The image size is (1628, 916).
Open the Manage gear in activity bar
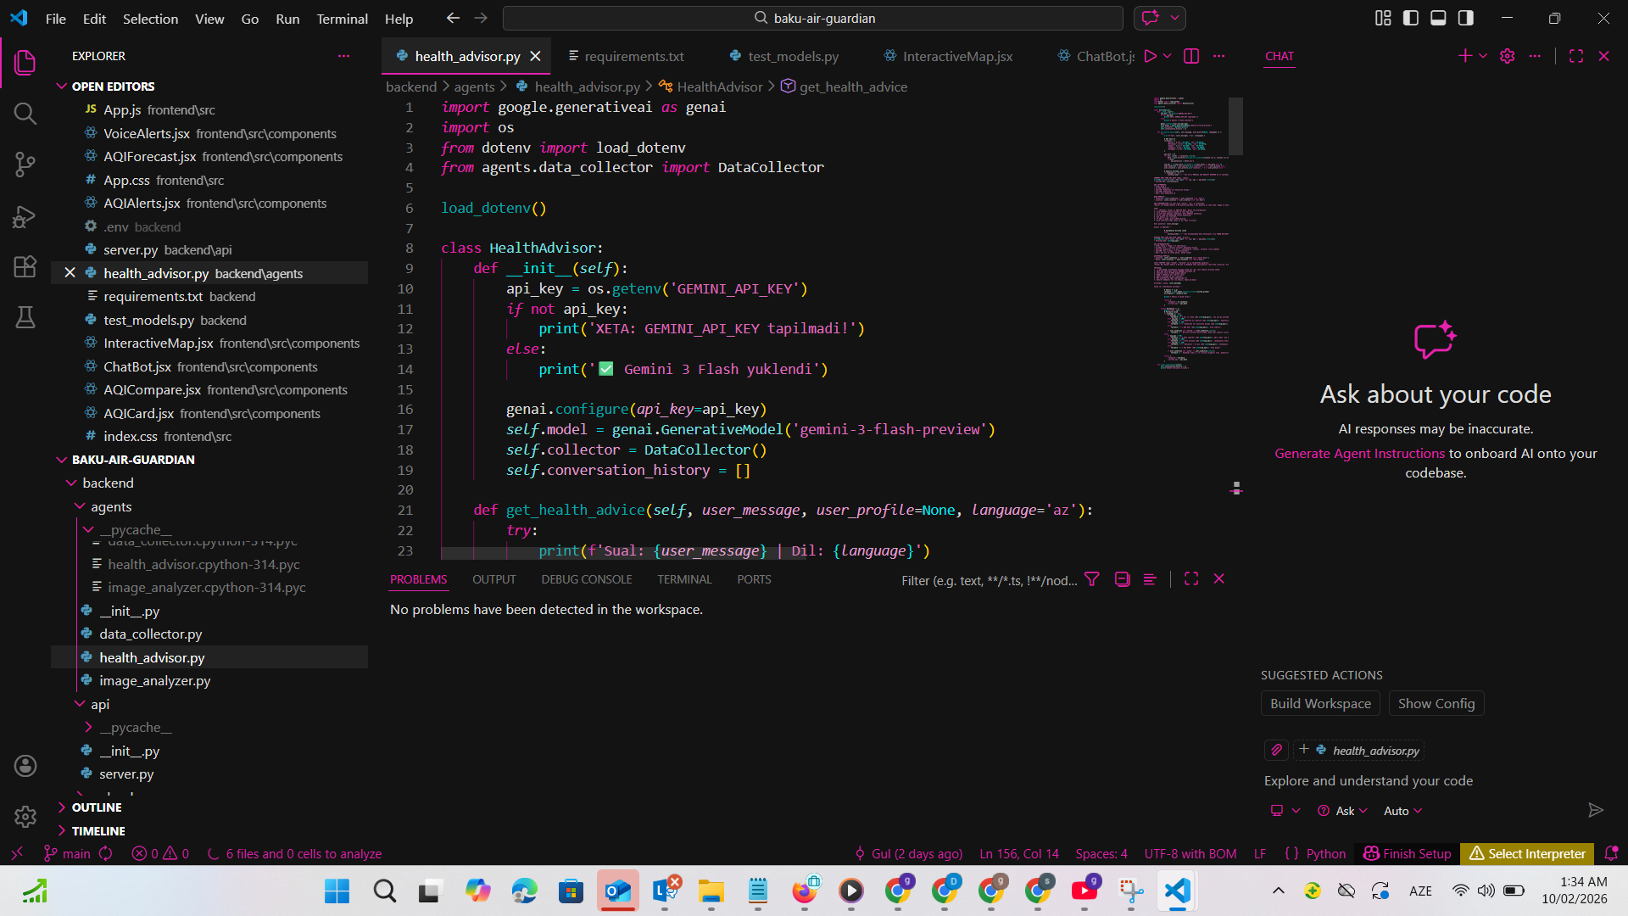25,816
